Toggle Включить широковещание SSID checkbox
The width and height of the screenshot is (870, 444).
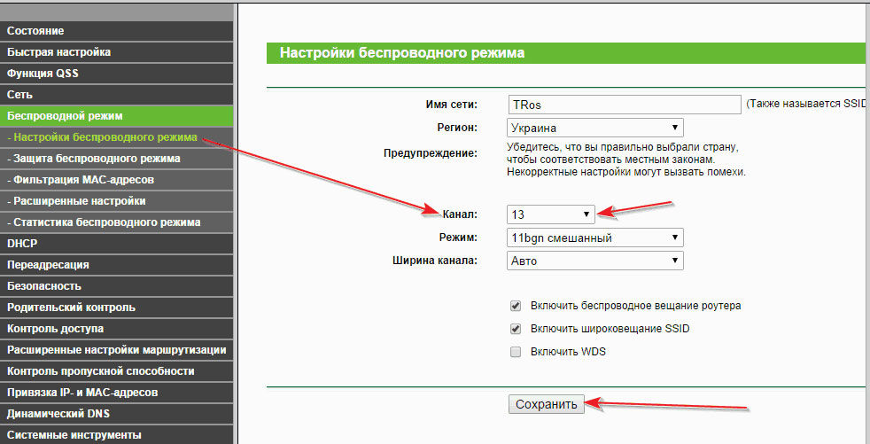[516, 329]
